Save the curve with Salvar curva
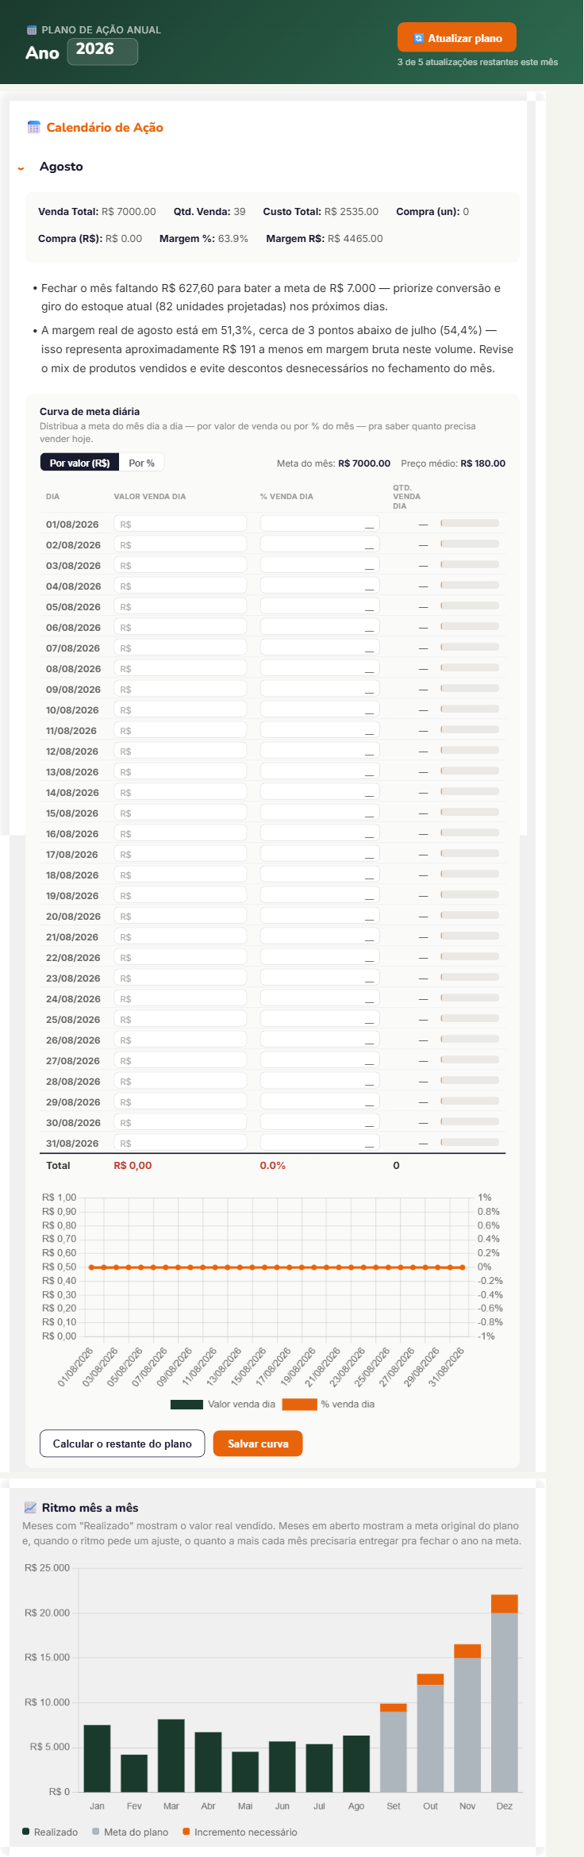The width and height of the screenshot is (584, 1857). [x=258, y=1444]
